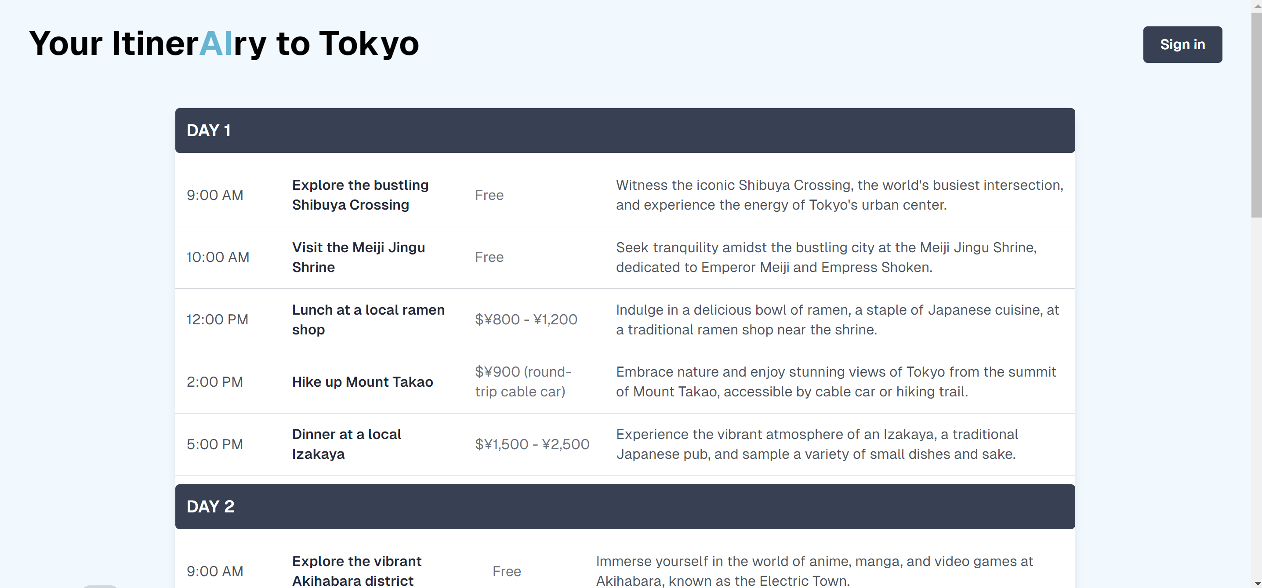Select the Hike up Mount Takao activity
This screenshot has height=588, width=1262.
(x=362, y=382)
